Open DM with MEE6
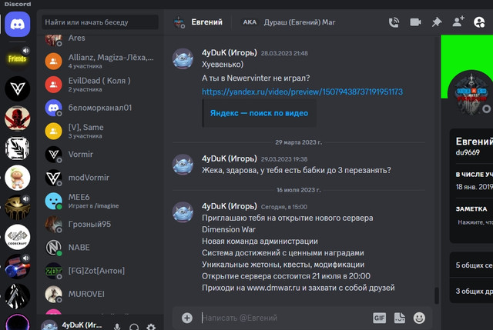 tap(100, 201)
